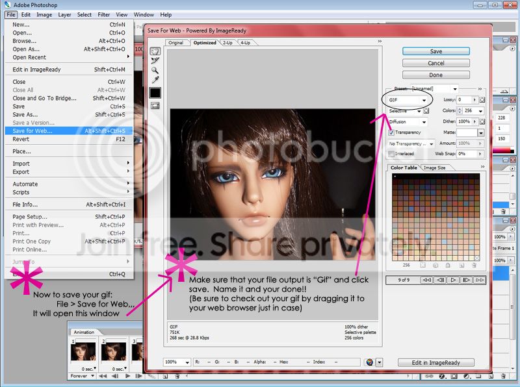Click the web-shift cube icon under Color Table
This screenshot has height=387, width=520.
pyautogui.click(x=435, y=265)
